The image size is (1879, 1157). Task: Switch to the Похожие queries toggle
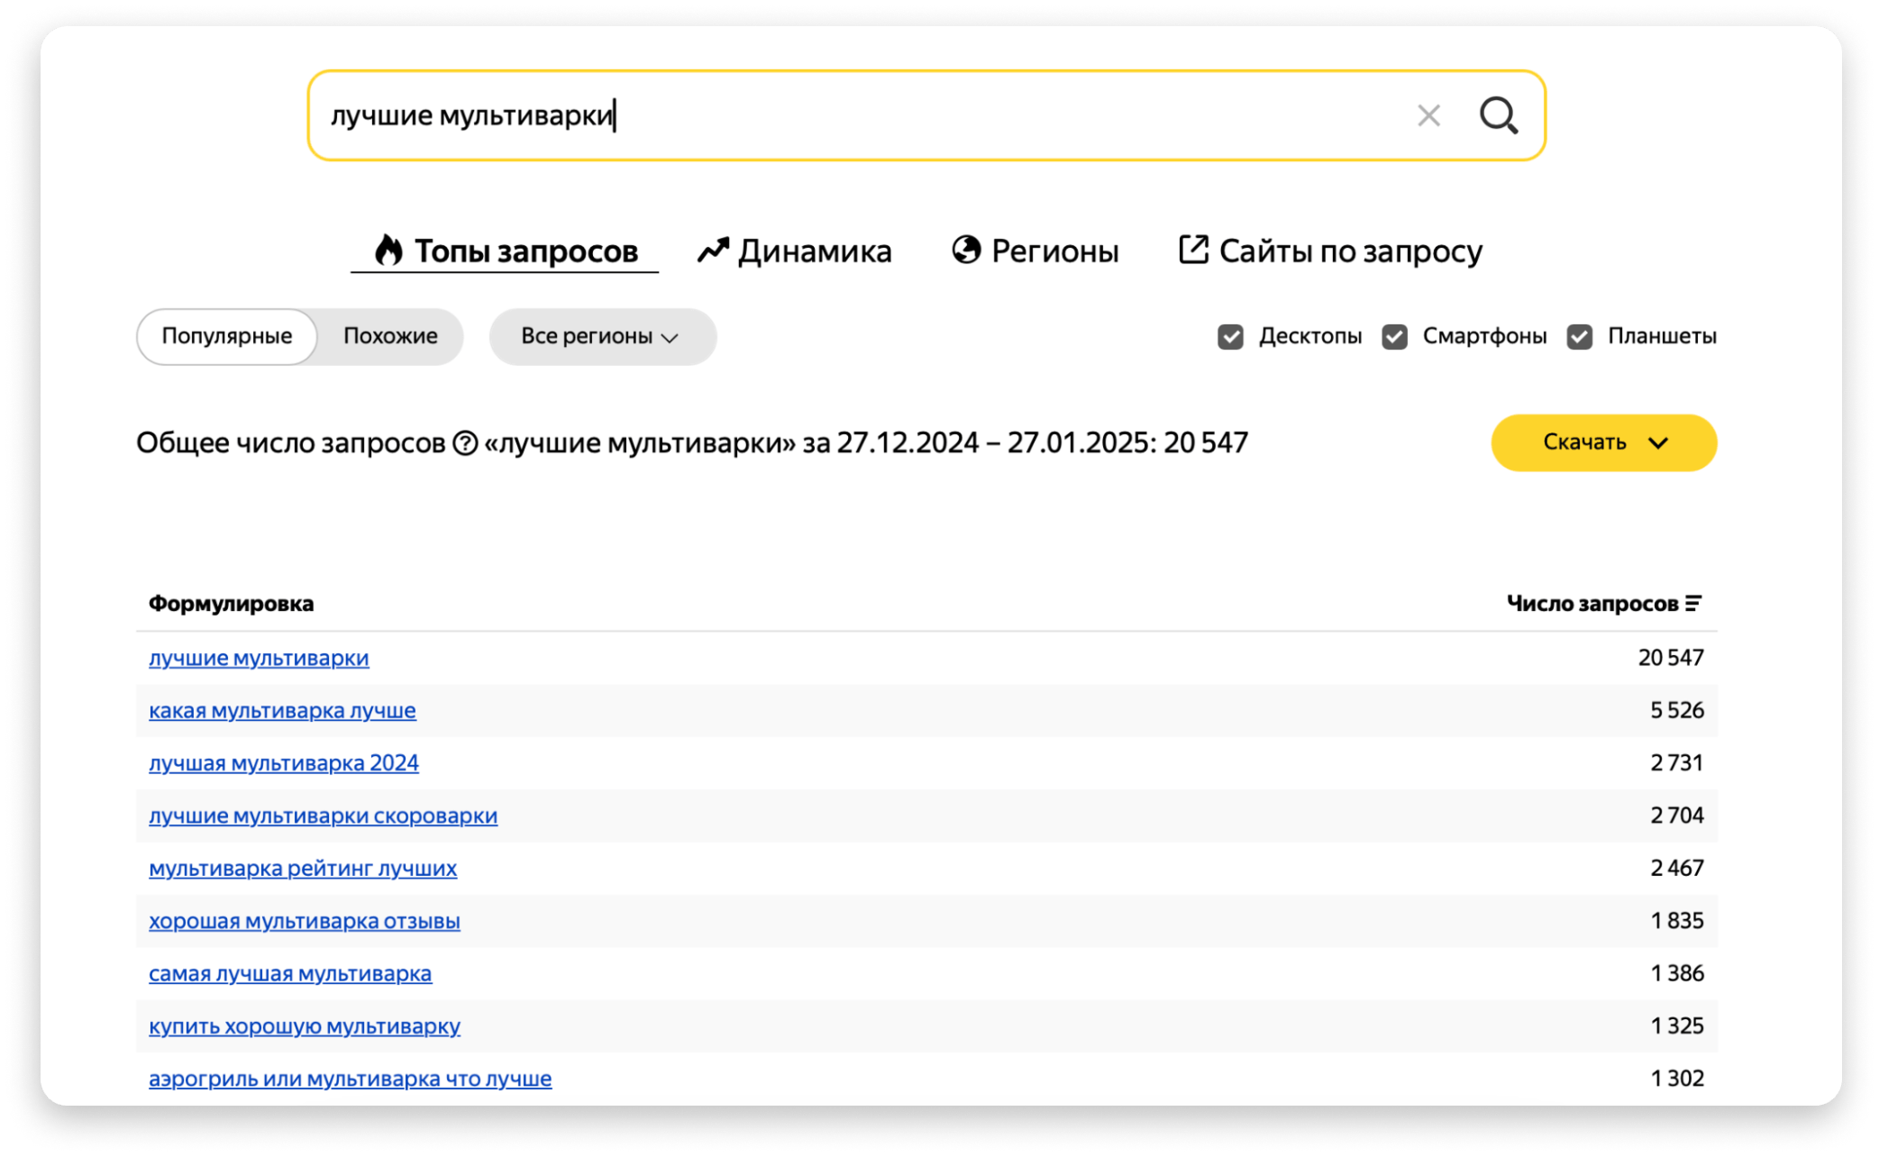[x=390, y=337]
